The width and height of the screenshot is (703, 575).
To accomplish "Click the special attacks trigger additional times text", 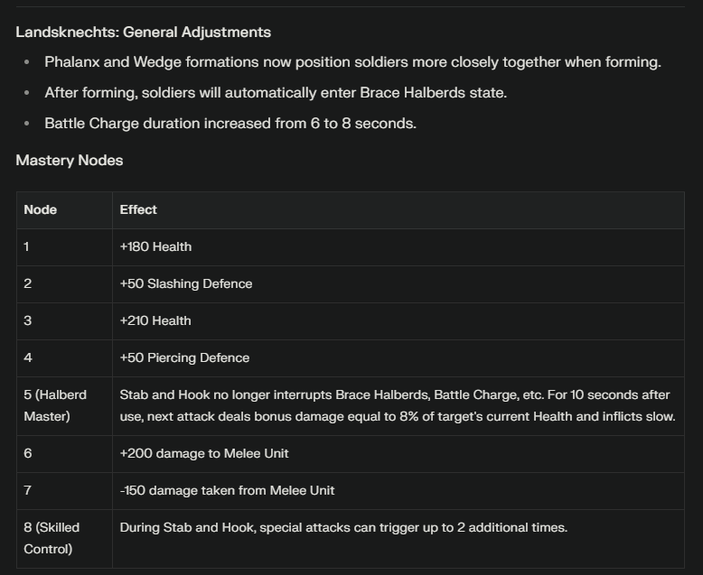I will point(343,527).
